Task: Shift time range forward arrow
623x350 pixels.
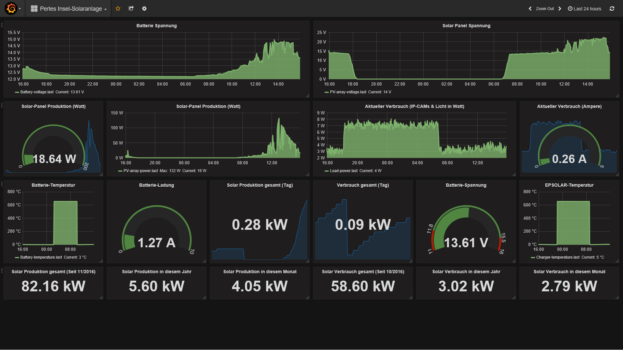Action: coord(560,9)
